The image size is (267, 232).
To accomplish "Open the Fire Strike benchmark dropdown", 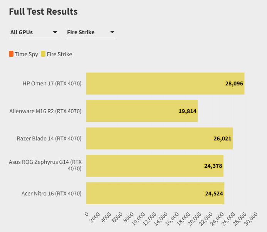I will click(x=91, y=32).
